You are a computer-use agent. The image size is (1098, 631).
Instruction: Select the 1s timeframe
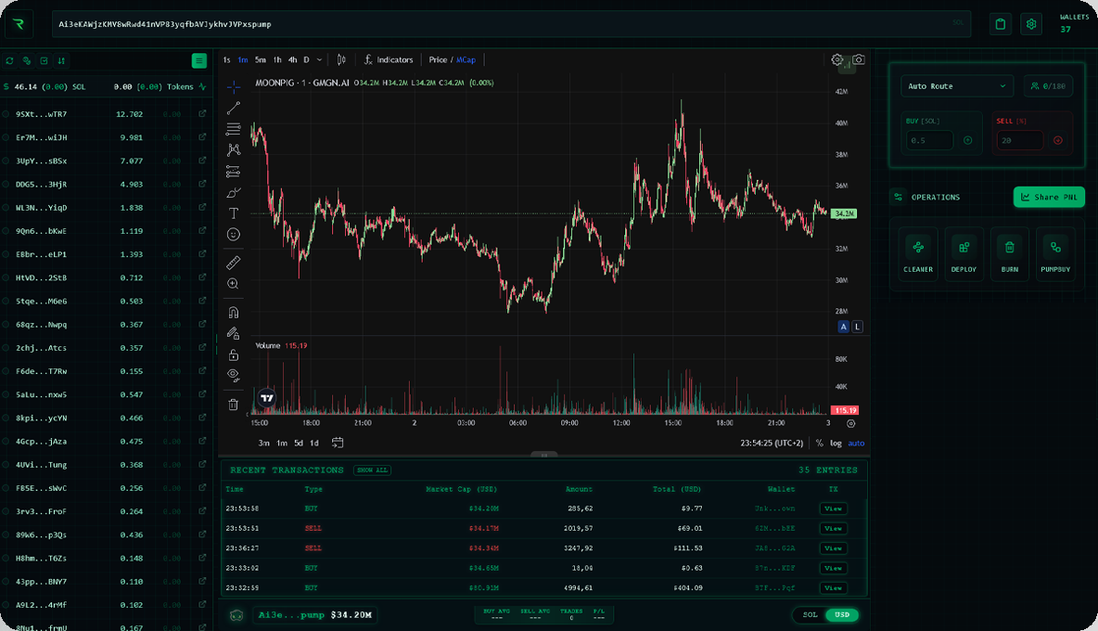[226, 60]
